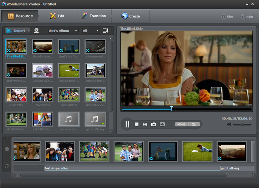Select the skd281656s photo thumbnail
259x188 pixels.
click(16, 119)
